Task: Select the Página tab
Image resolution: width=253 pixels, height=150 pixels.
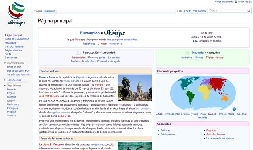Action: [x=38, y=11]
